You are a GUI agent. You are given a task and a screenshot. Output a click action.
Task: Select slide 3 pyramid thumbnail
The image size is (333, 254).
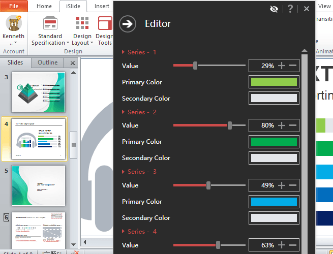click(x=38, y=92)
